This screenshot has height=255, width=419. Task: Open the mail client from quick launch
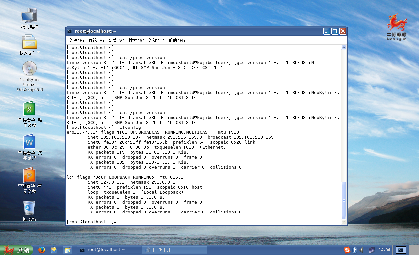(54, 250)
